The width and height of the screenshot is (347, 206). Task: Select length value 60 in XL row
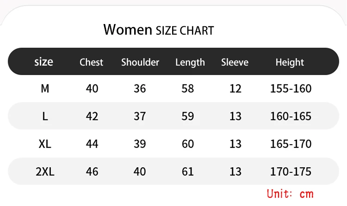coord(188,144)
